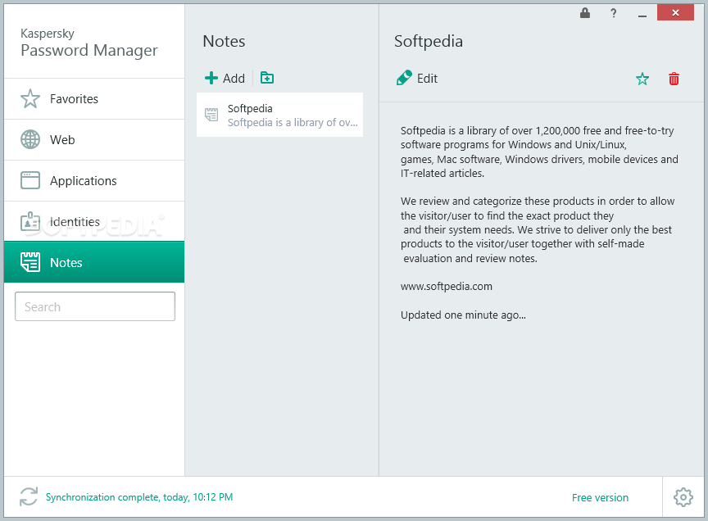
Task: Switch to the Applications section
Action: click(x=94, y=180)
